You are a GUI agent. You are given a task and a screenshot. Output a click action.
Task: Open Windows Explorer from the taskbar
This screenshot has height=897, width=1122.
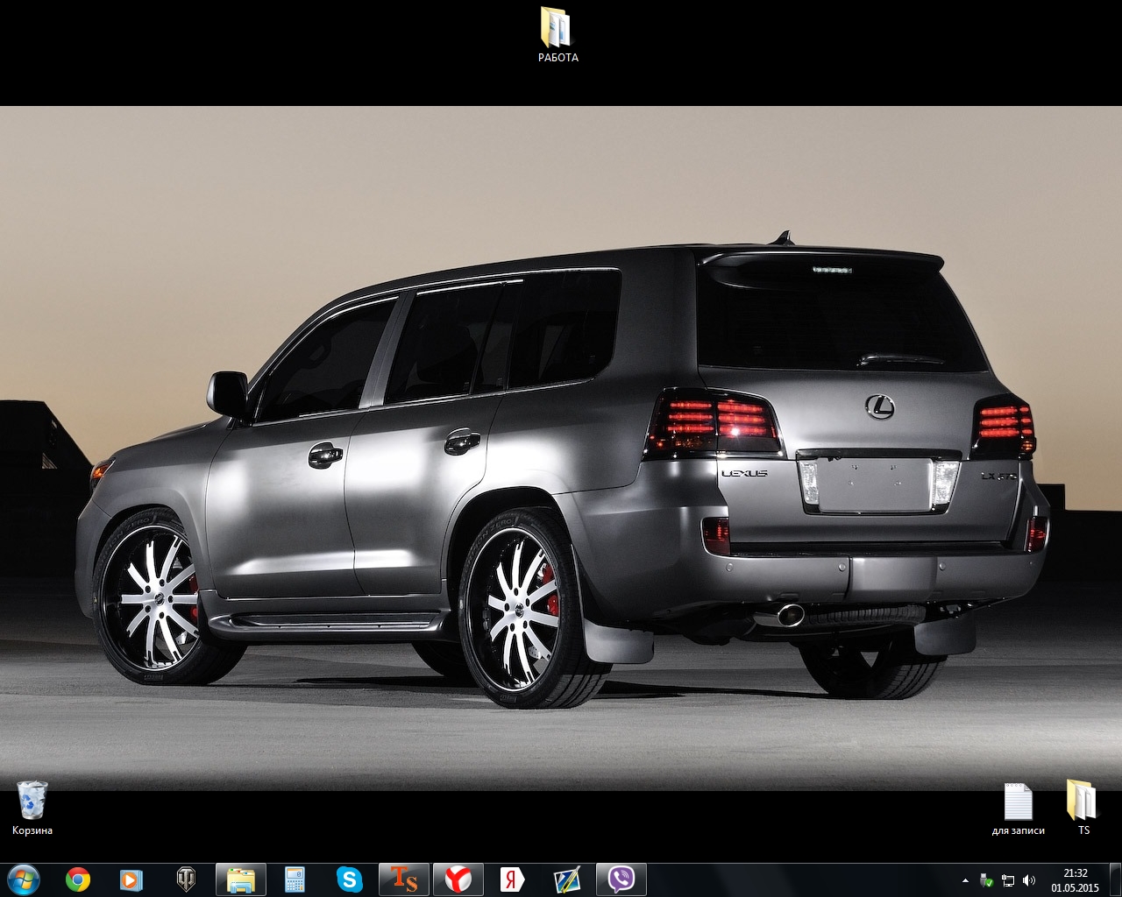pyautogui.click(x=241, y=879)
